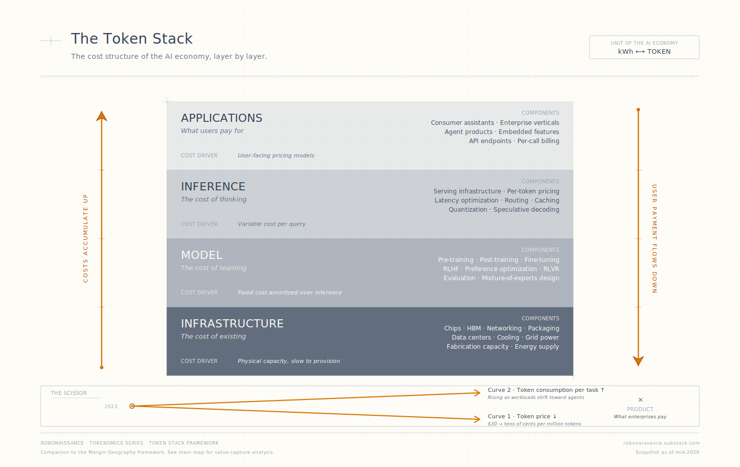The width and height of the screenshot is (740, 467).
Task: Click the upward arrowhead of Costs Accumulate Up
Action: tap(102, 116)
